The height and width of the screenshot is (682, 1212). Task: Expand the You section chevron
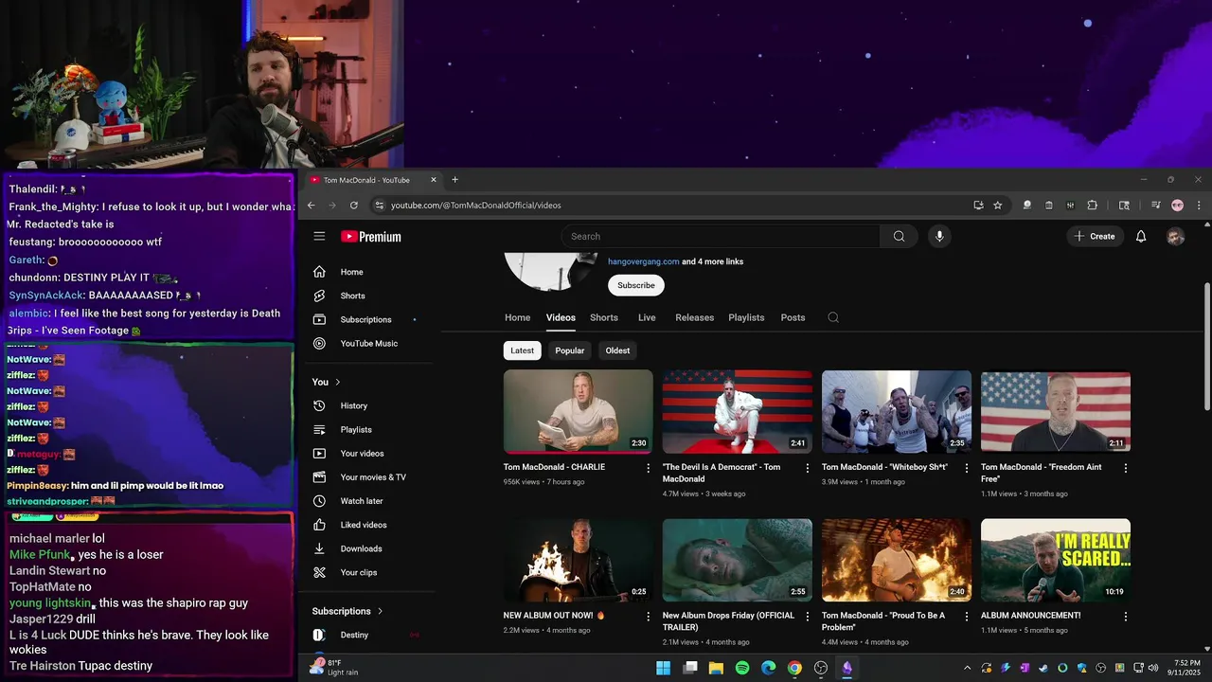(337, 382)
